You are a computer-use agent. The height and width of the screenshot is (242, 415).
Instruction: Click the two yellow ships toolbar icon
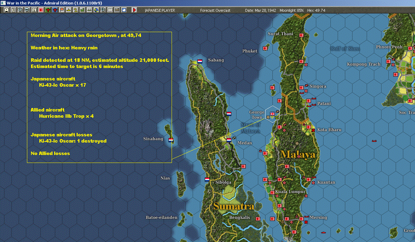tap(76, 10)
